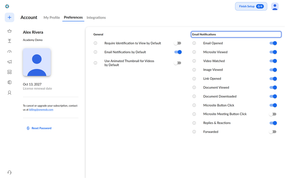Screen dimensions: 285x178
Task: Open the templates layout icon
Action: pyautogui.click(x=9, y=72)
